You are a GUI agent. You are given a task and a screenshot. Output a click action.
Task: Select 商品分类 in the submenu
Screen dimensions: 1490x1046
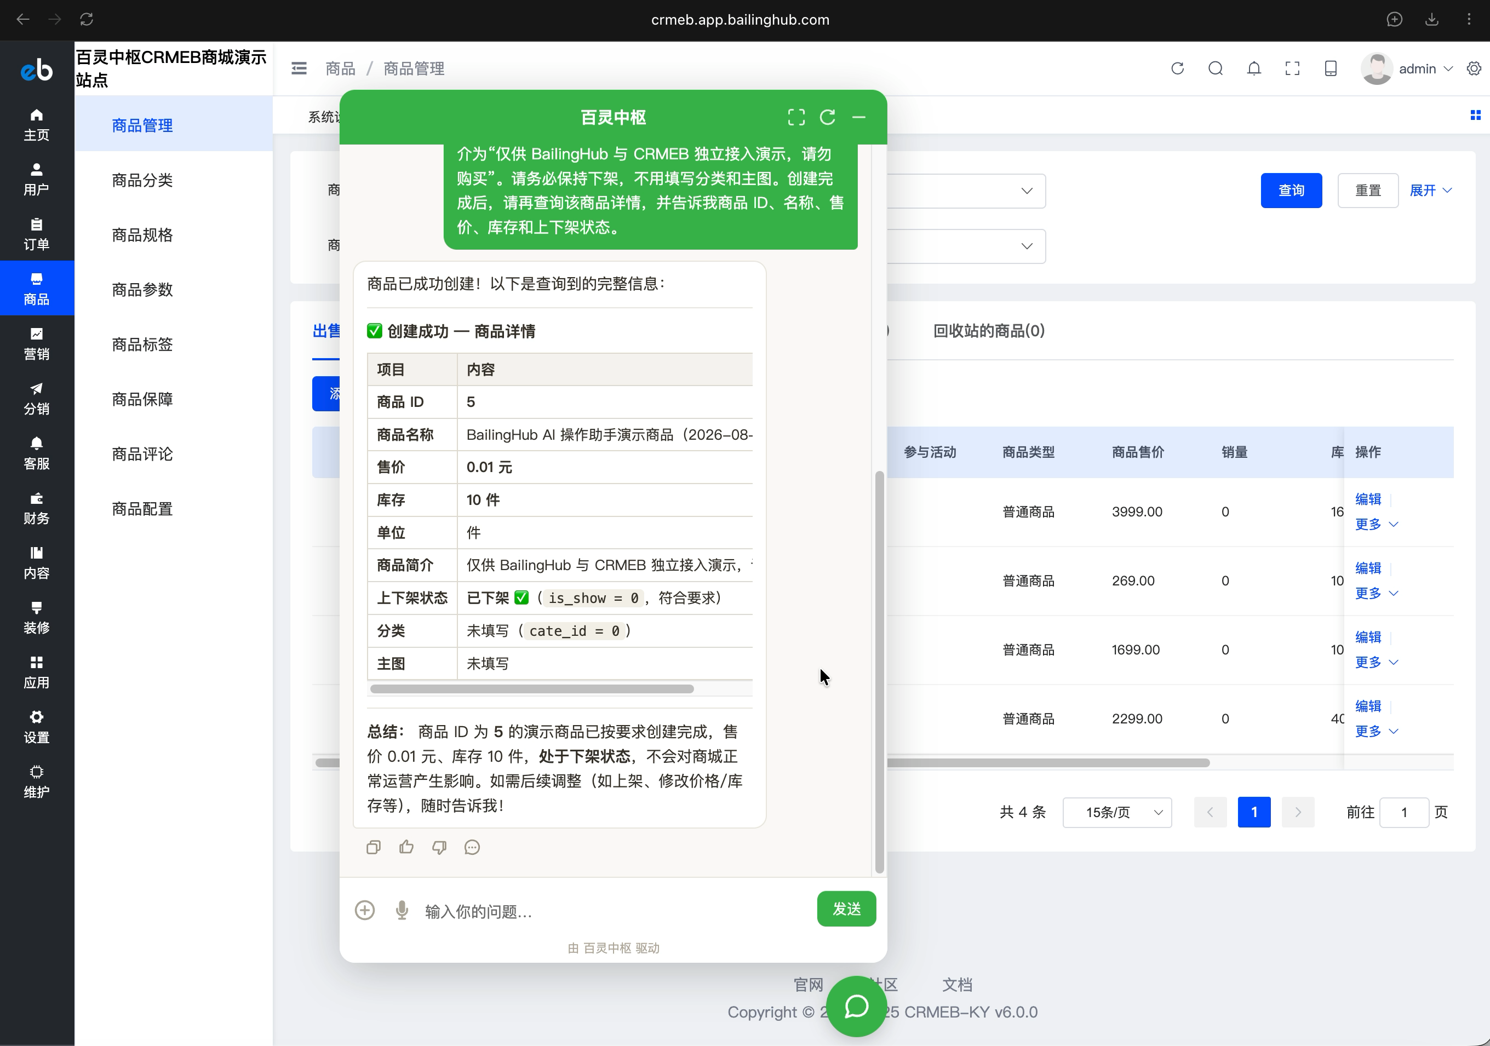[x=173, y=180]
